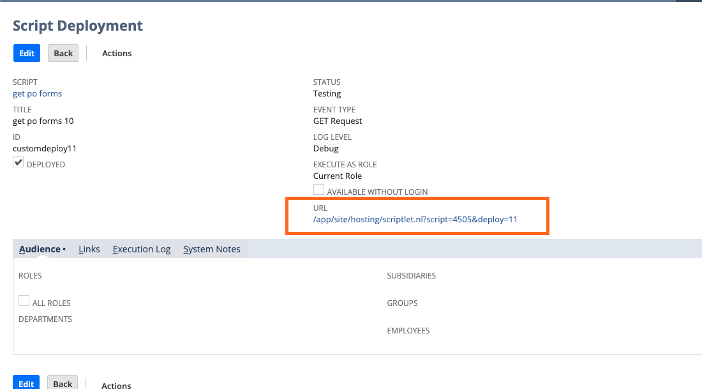Click the bottom Back button

pos(62,384)
